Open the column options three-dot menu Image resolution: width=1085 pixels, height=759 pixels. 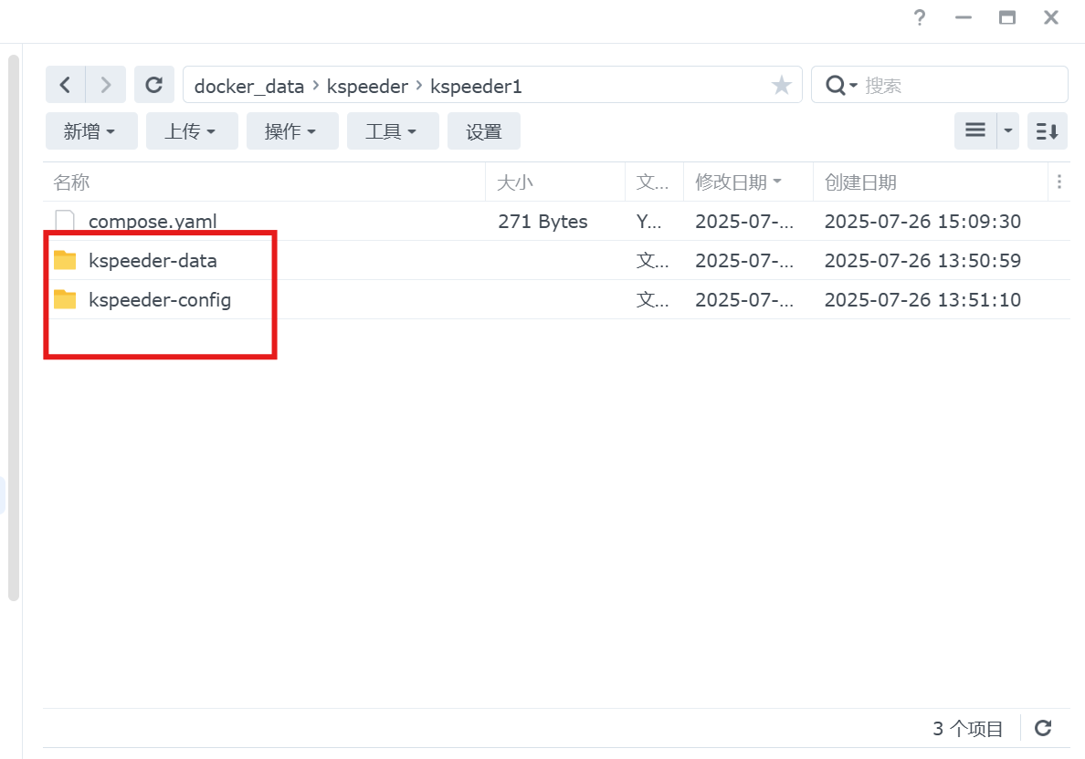[1059, 182]
